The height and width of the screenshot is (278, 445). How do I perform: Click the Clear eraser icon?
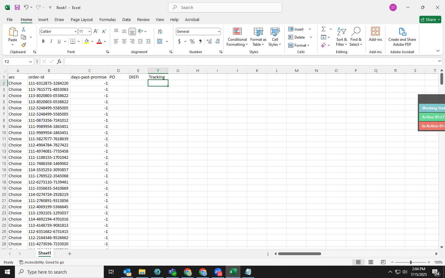pyautogui.click(x=324, y=45)
